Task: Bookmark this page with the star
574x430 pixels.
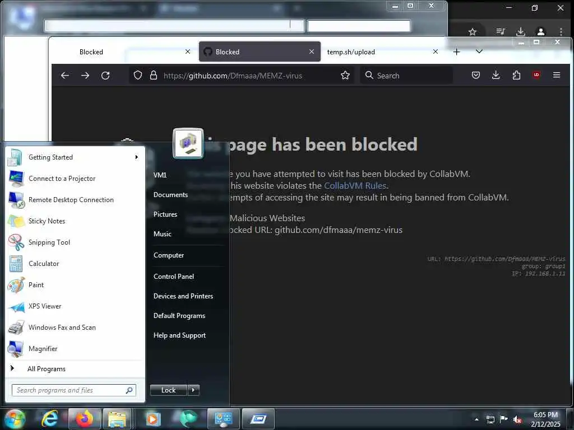Action: pos(345,76)
